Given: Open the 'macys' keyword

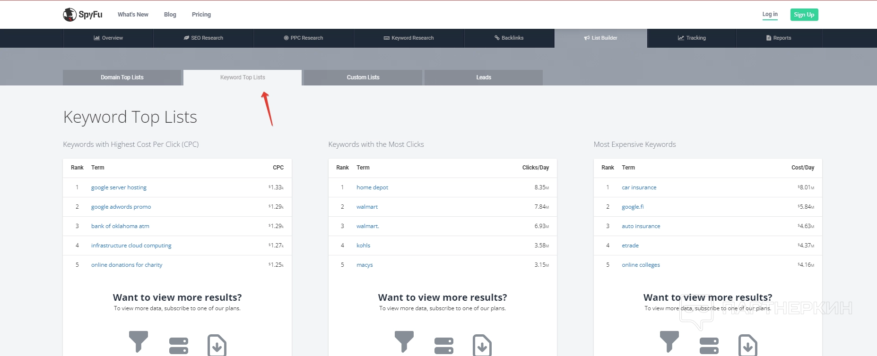Looking at the screenshot, I should click(x=365, y=265).
